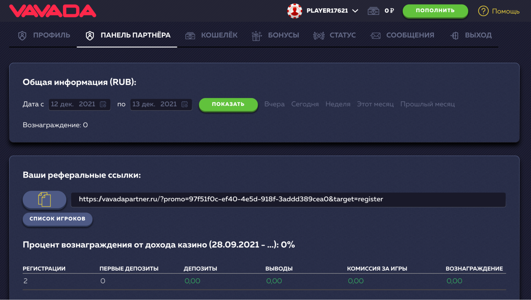Select the Вчера date filter
The image size is (531, 300).
coord(274,104)
